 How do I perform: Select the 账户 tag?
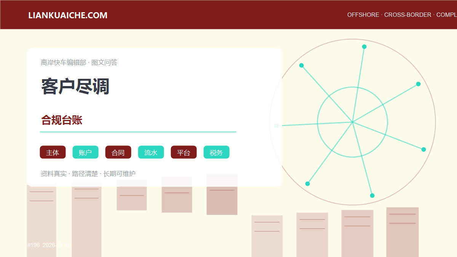click(x=85, y=152)
